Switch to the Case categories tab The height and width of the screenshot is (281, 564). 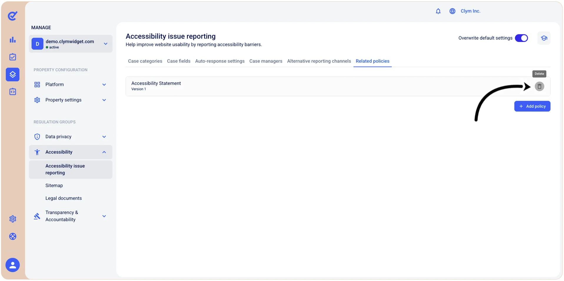145,61
